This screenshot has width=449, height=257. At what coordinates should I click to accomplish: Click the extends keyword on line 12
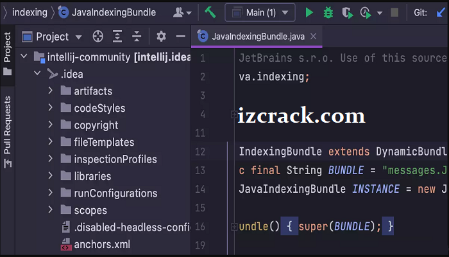pos(349,152)
